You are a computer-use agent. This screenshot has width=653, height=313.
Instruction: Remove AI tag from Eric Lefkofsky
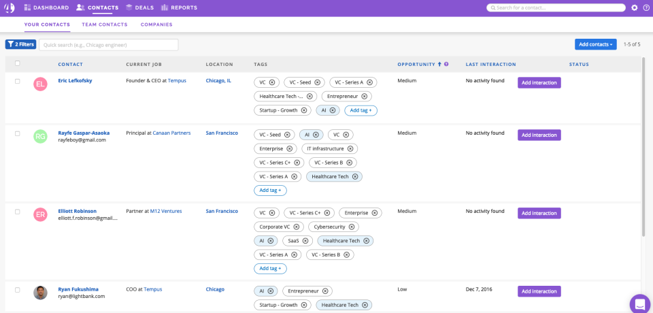(x=333, y=110)
